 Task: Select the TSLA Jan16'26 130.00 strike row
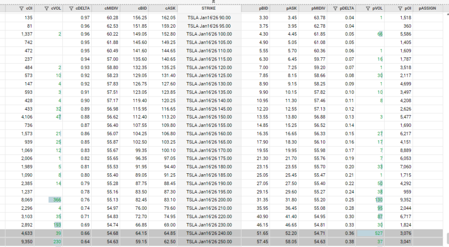click(209, 84)
